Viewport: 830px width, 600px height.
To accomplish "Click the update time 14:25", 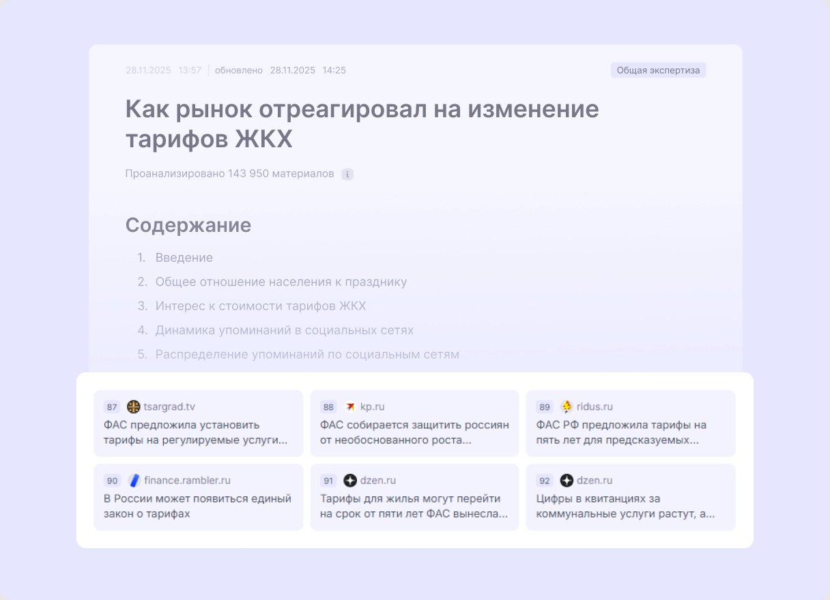I will point(334,70).
